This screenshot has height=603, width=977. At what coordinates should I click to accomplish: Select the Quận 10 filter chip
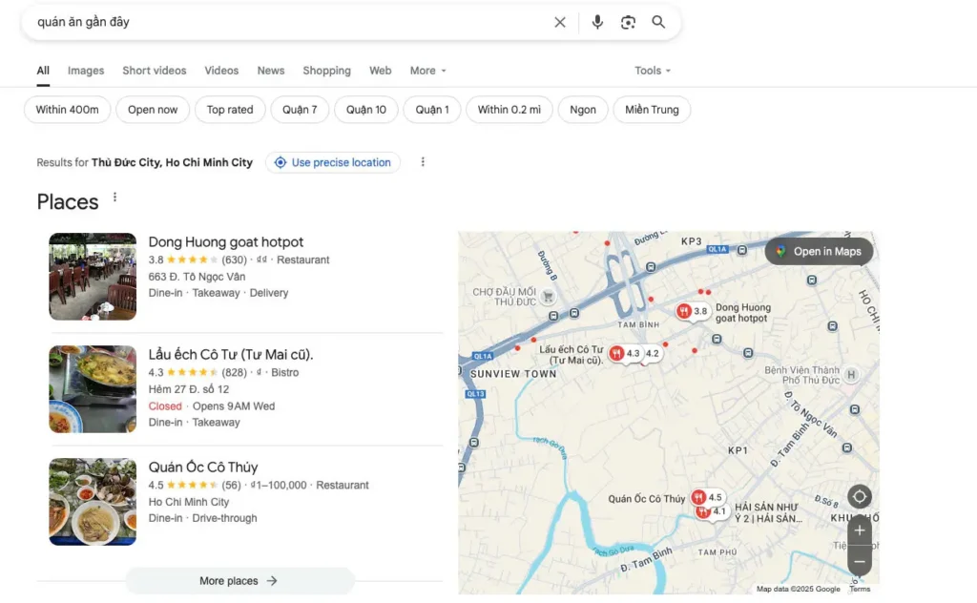tap(366, 110)
